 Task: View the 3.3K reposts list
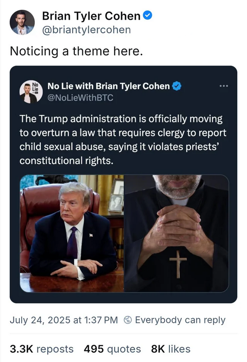[x=42, y=349]
